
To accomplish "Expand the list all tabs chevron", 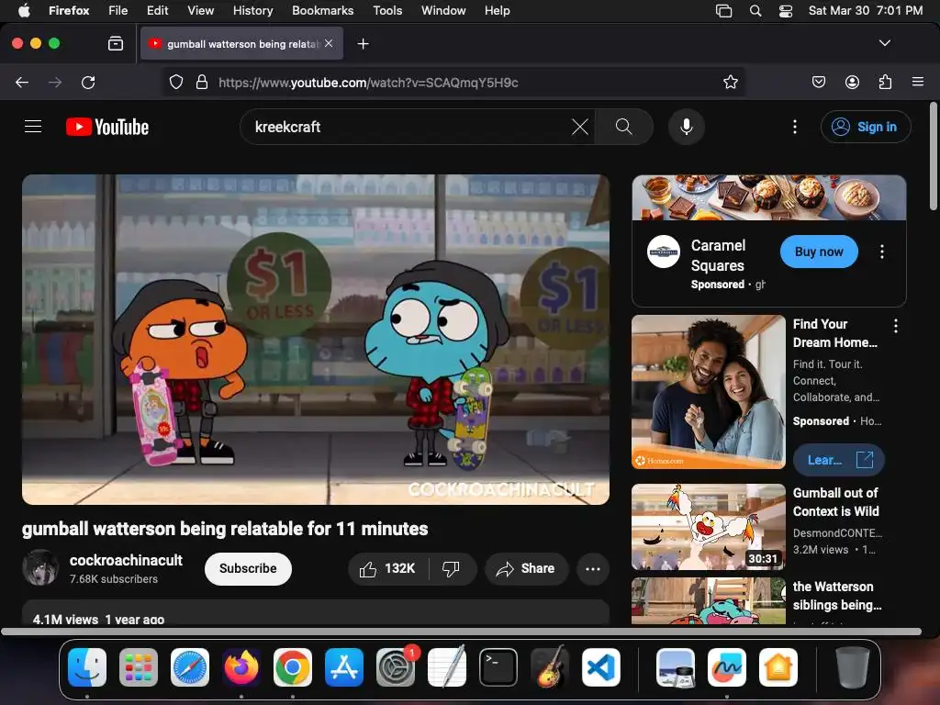I will click(884, 43).
